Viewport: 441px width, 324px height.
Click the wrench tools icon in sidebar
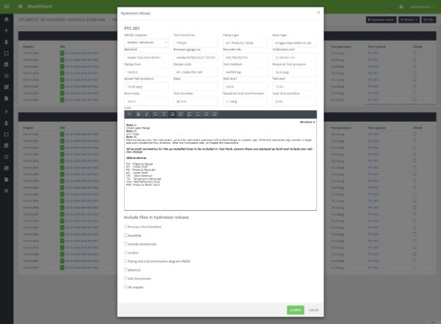click(x=7, y=190)
